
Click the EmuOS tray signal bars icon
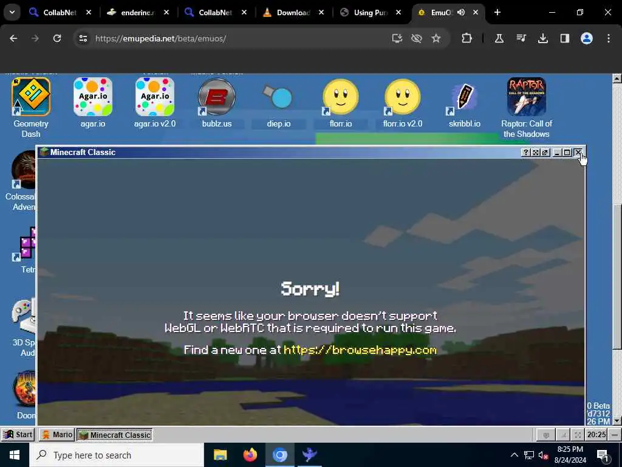pyautogui.click(x=563, y=435)
